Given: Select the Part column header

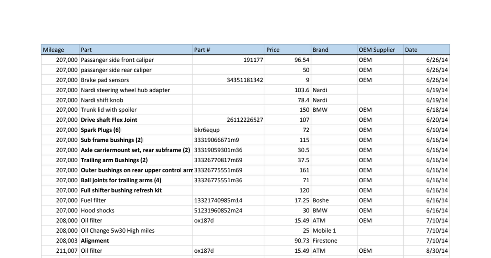Looking at the screenshot, I should [x=136, y=50].
